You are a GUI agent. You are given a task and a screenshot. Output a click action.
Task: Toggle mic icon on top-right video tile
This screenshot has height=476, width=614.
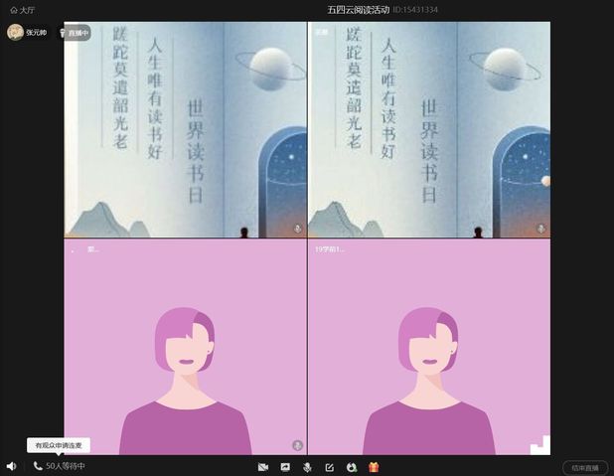[x=541, y=229]
